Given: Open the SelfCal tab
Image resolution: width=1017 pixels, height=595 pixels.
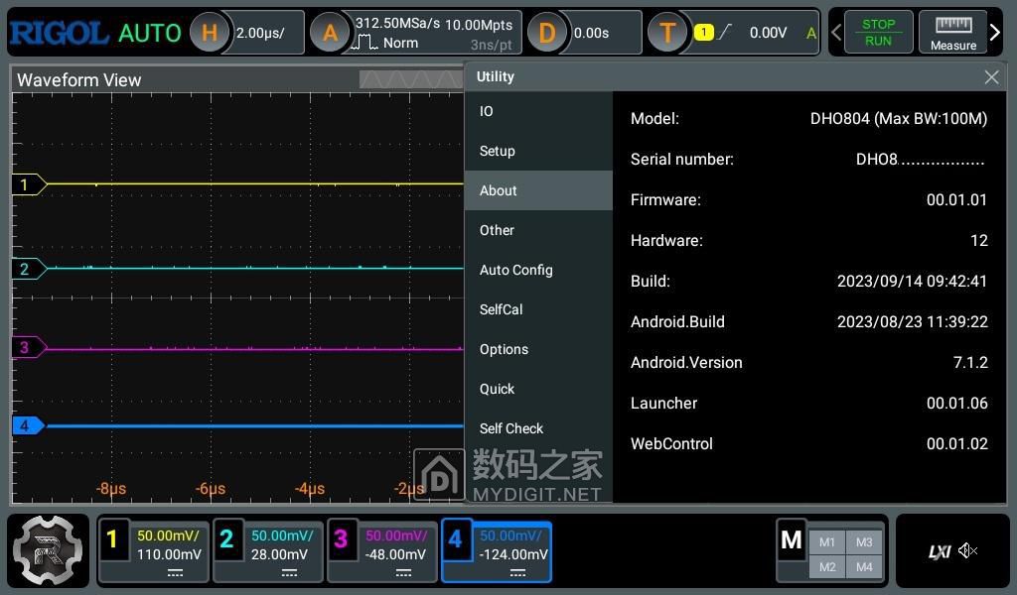Looking at the screenshot, I should 538,309.
